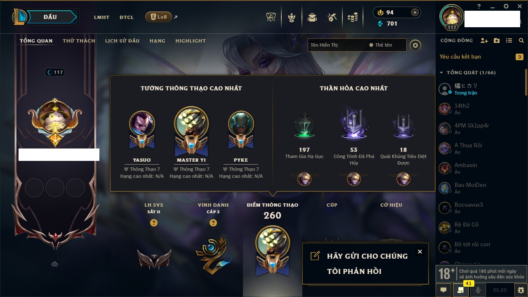Image resolution: width=528 pixels, height=297 pixels.
Task: Click the Tên Hiển Thị search field
Action: coord(336,45)
